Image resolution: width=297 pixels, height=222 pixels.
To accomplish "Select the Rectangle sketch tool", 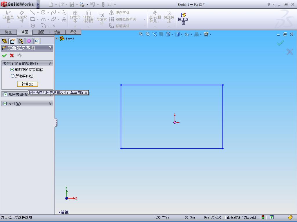I will (33, 19).
